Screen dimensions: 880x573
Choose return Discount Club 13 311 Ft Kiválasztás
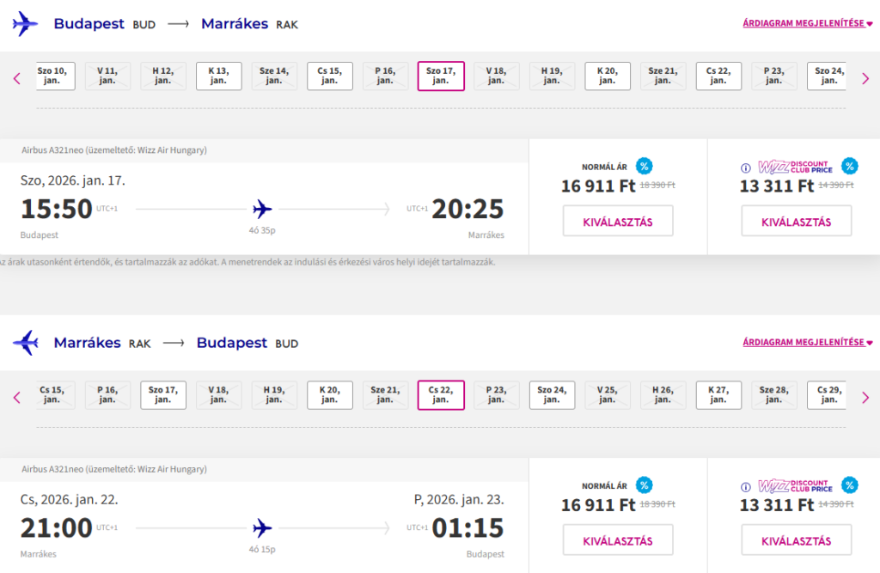coord(797,540)
